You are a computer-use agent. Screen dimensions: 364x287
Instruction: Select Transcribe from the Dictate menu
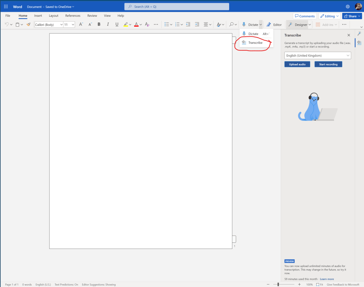[255, 43]
